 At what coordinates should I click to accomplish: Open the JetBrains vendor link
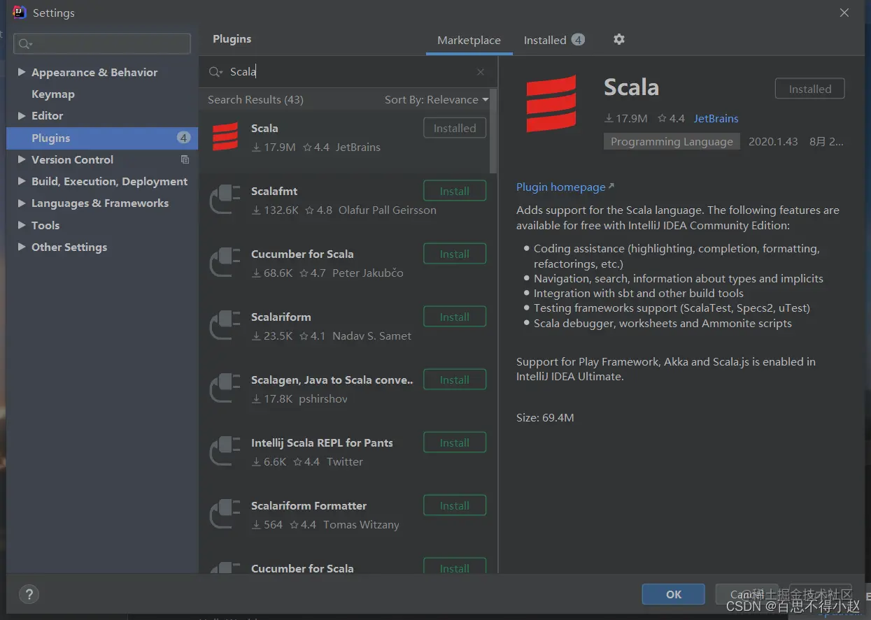point(716,118)
